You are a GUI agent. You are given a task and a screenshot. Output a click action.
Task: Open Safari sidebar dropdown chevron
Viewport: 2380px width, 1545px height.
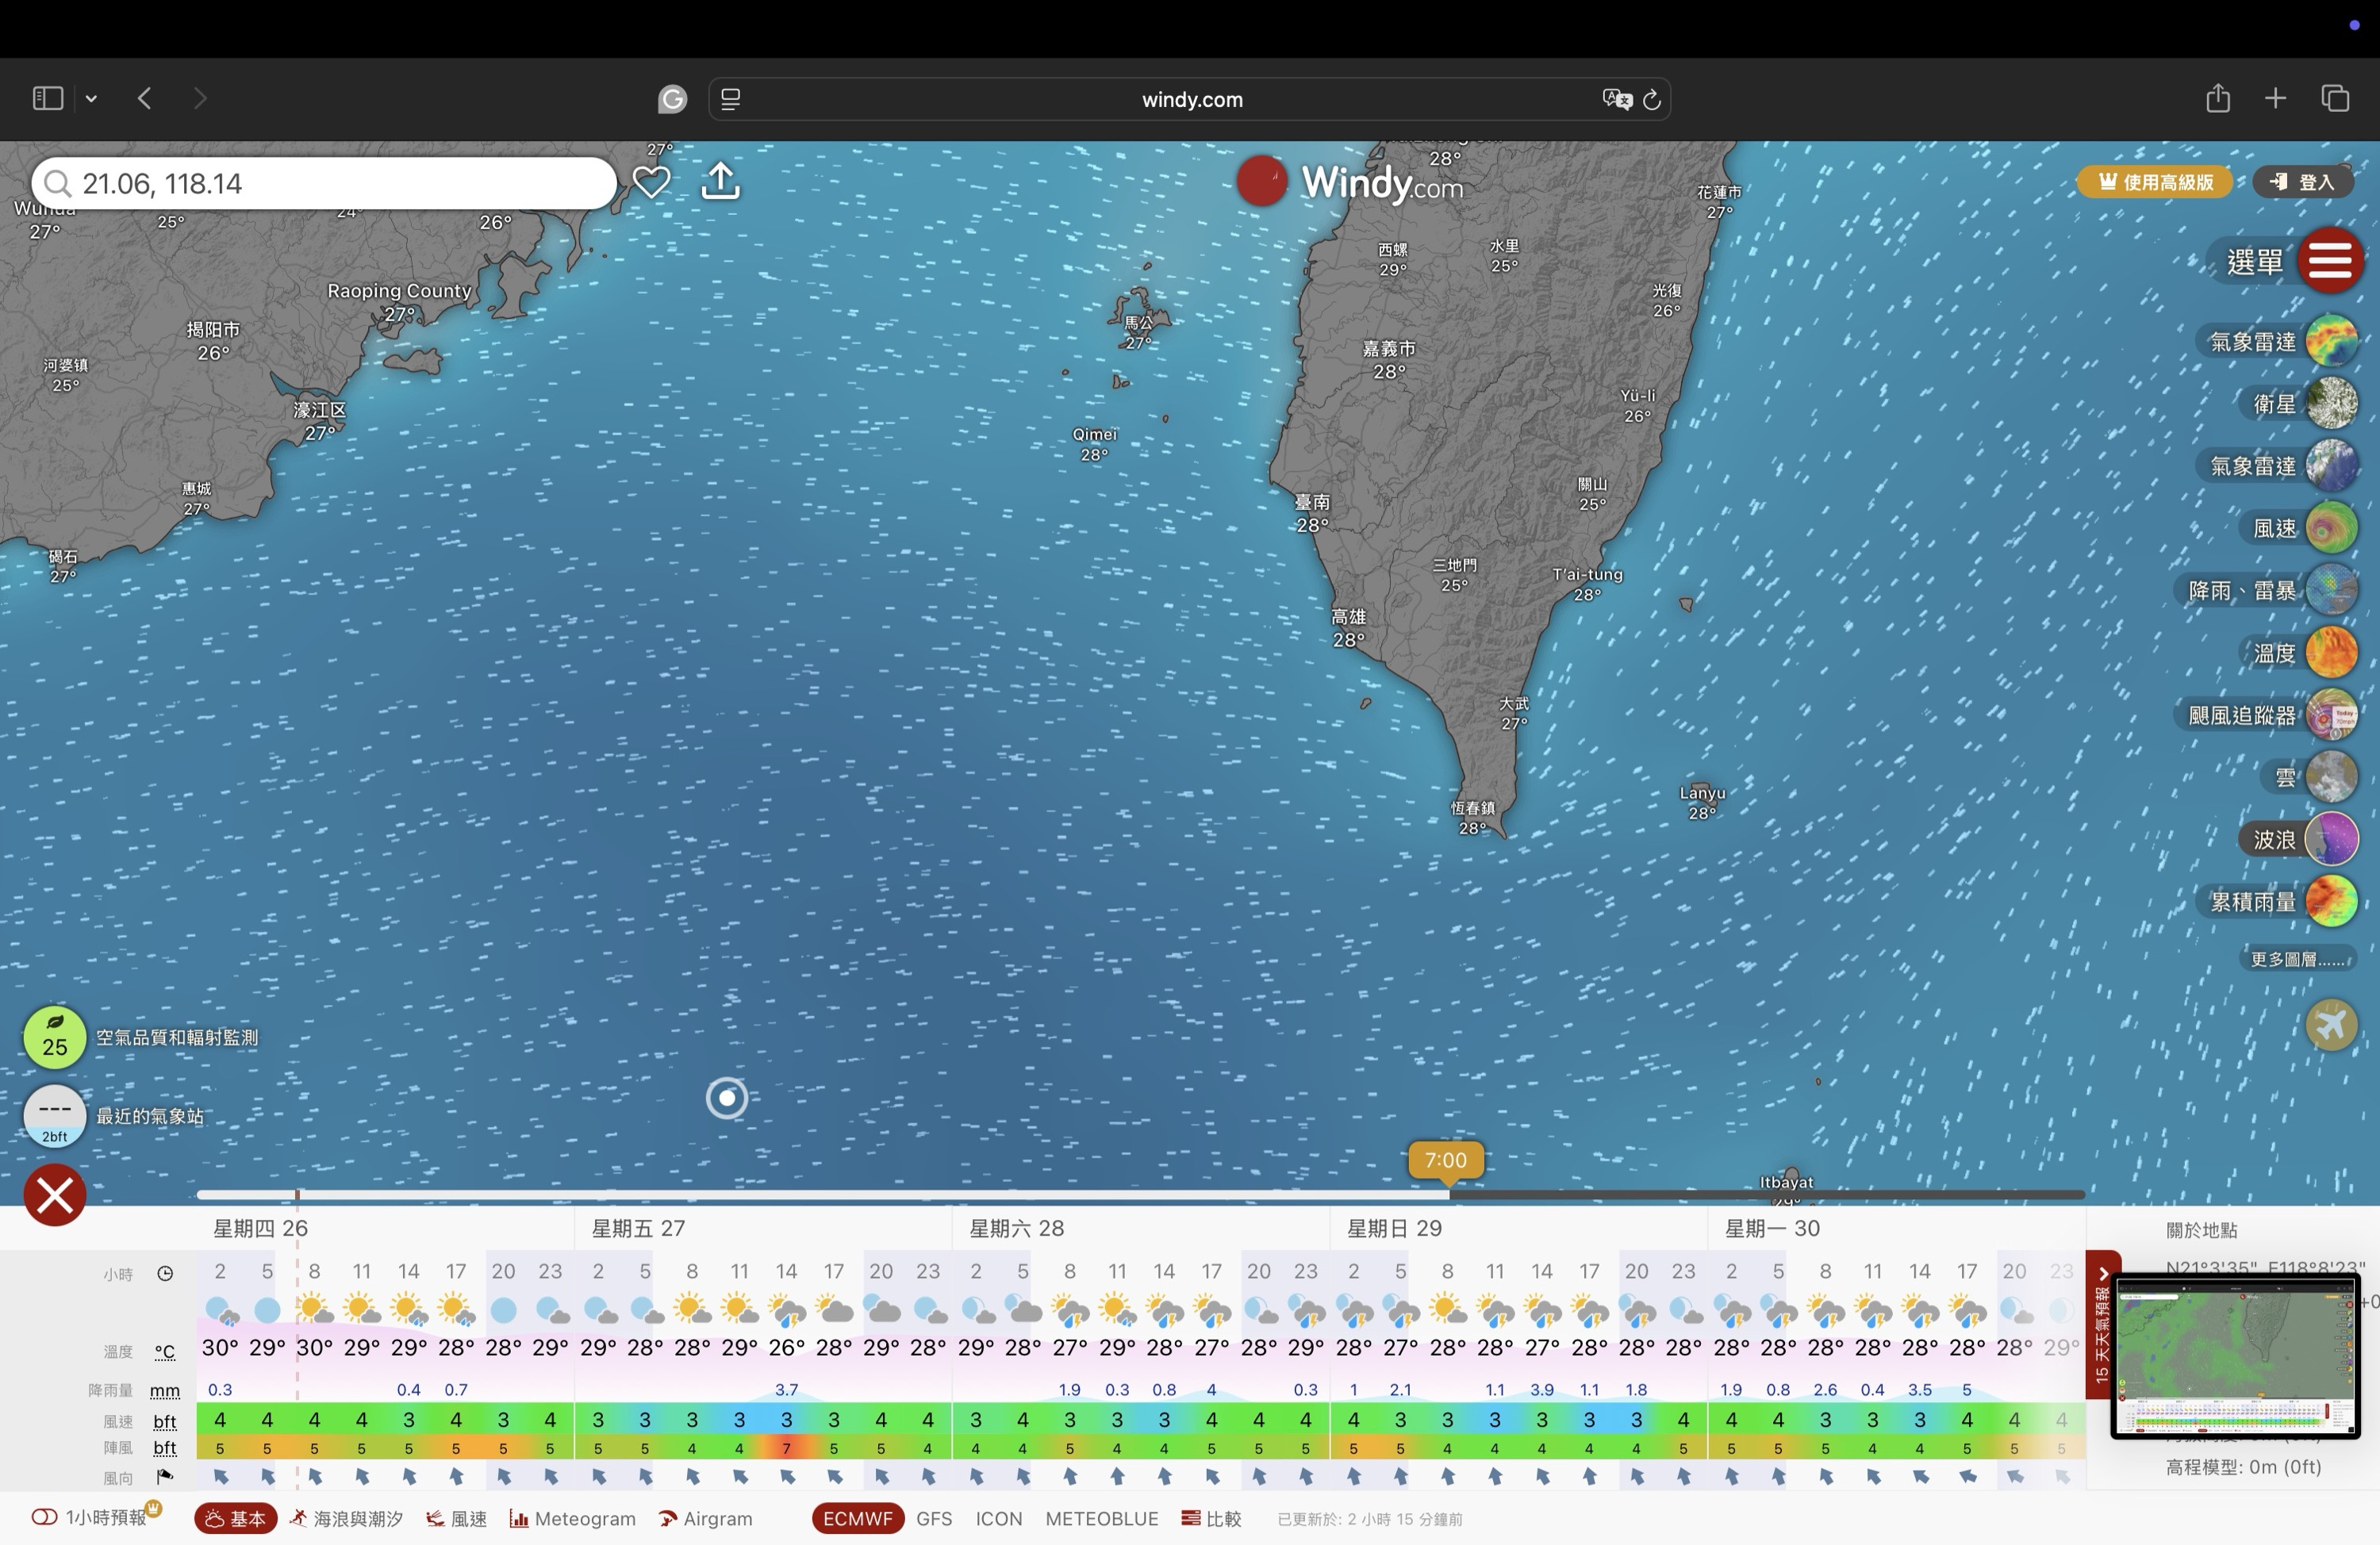[91, 98]
